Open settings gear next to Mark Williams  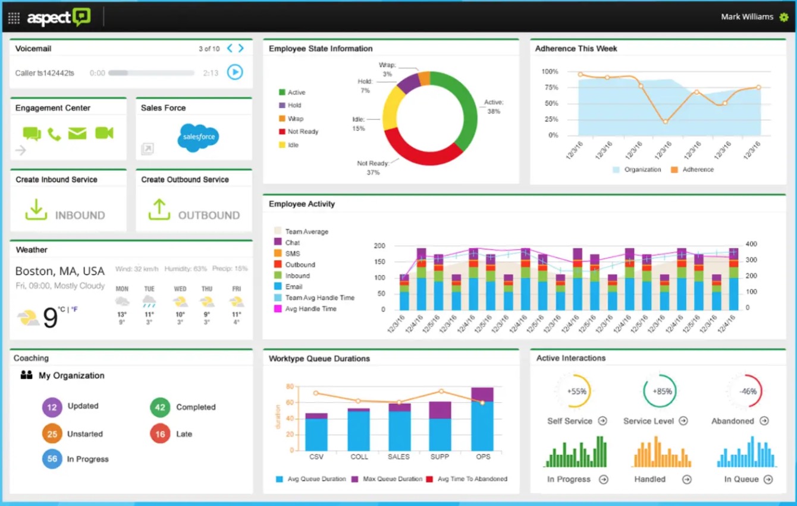[784, 17]
